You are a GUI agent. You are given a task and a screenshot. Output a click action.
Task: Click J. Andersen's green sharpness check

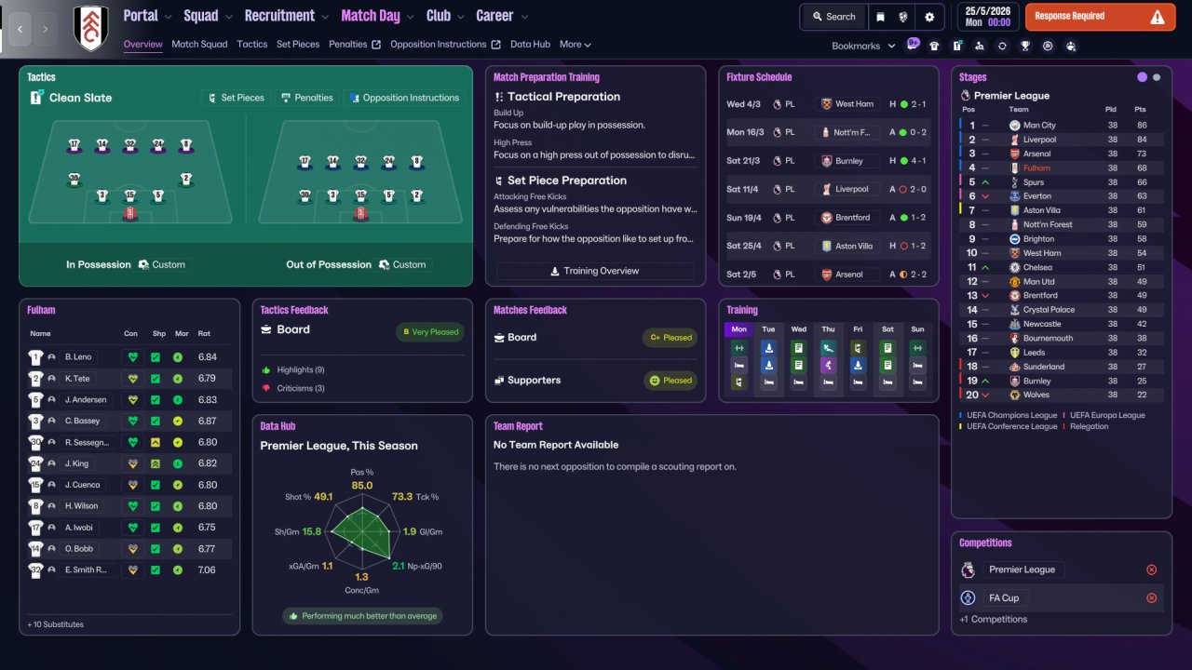click(156, 400)
